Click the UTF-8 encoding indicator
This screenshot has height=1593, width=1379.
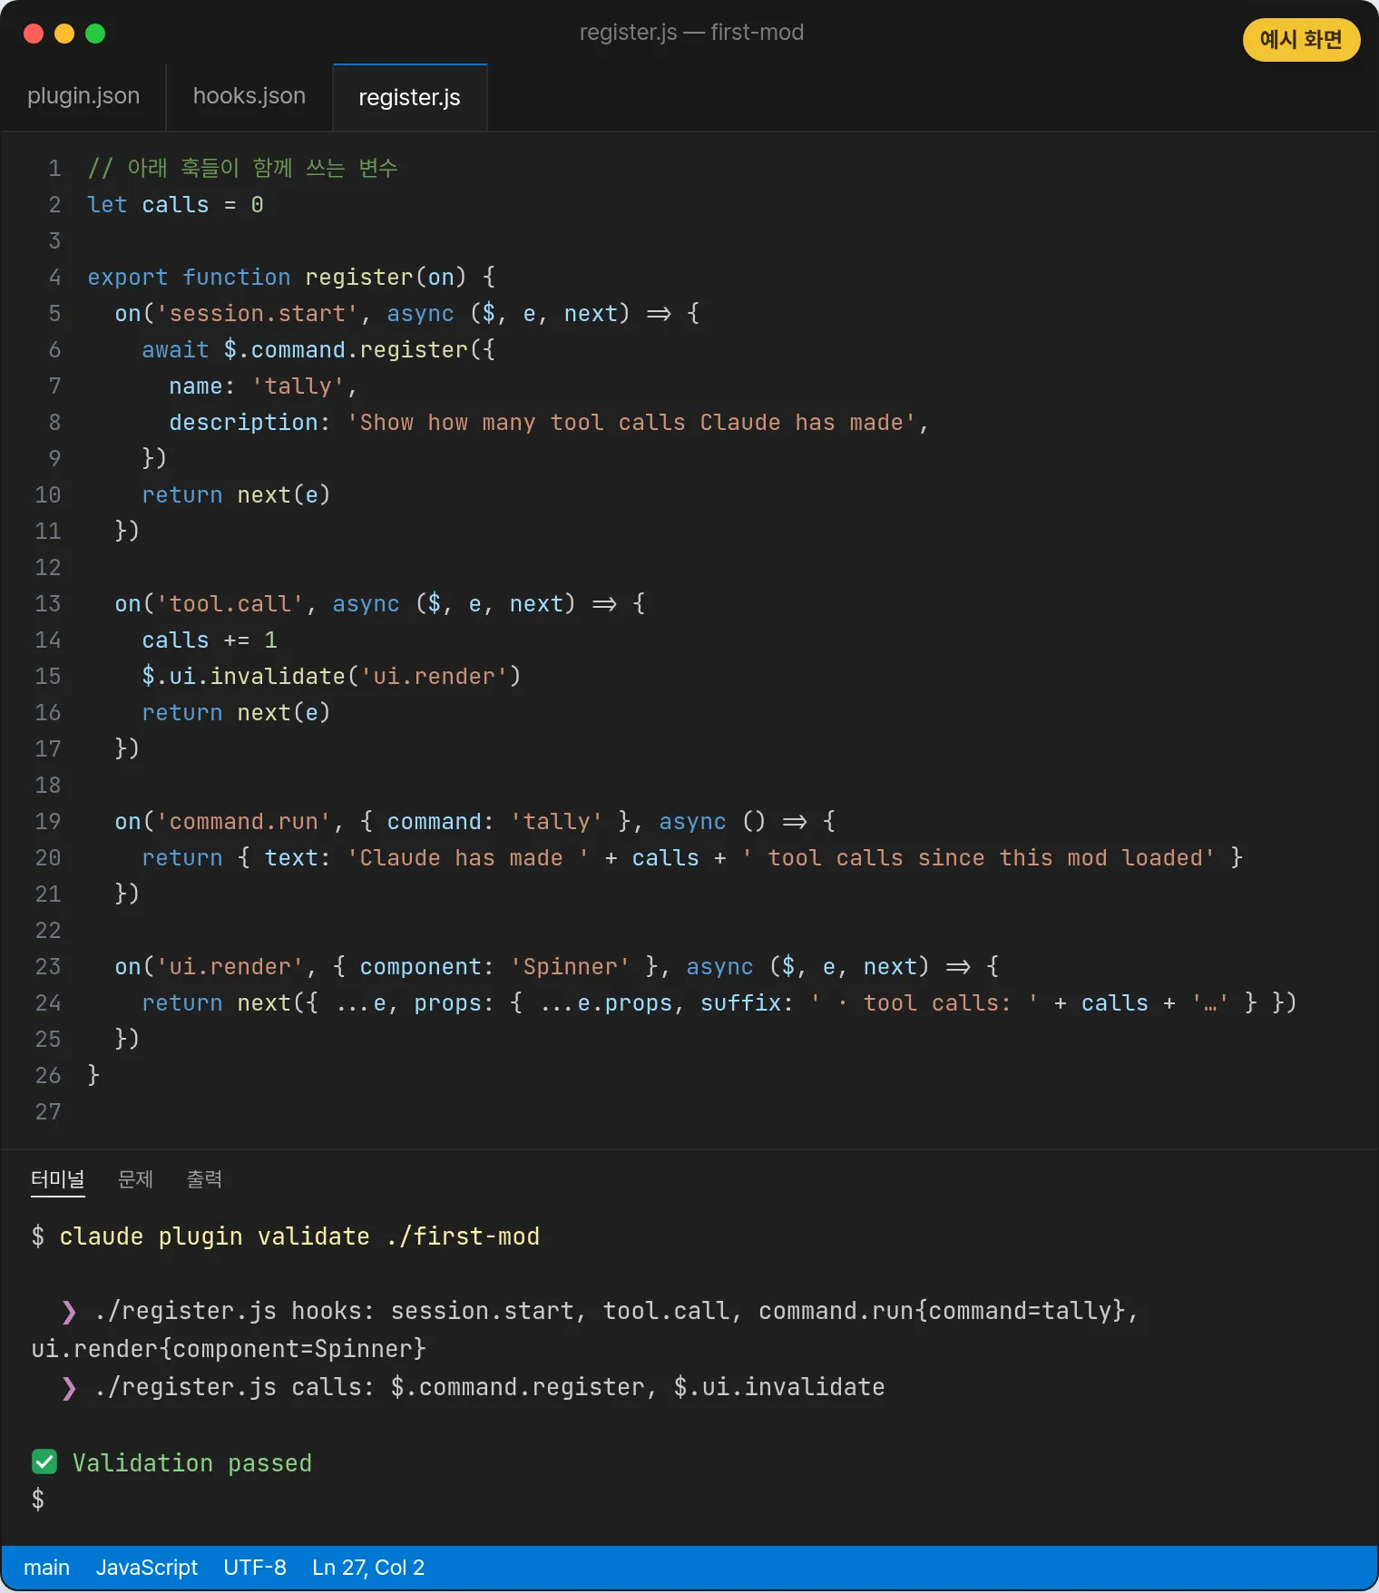255,1568
